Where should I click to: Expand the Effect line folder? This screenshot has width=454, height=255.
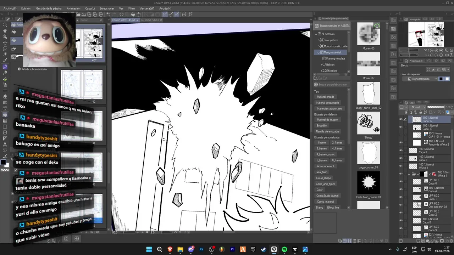(322, 71)
